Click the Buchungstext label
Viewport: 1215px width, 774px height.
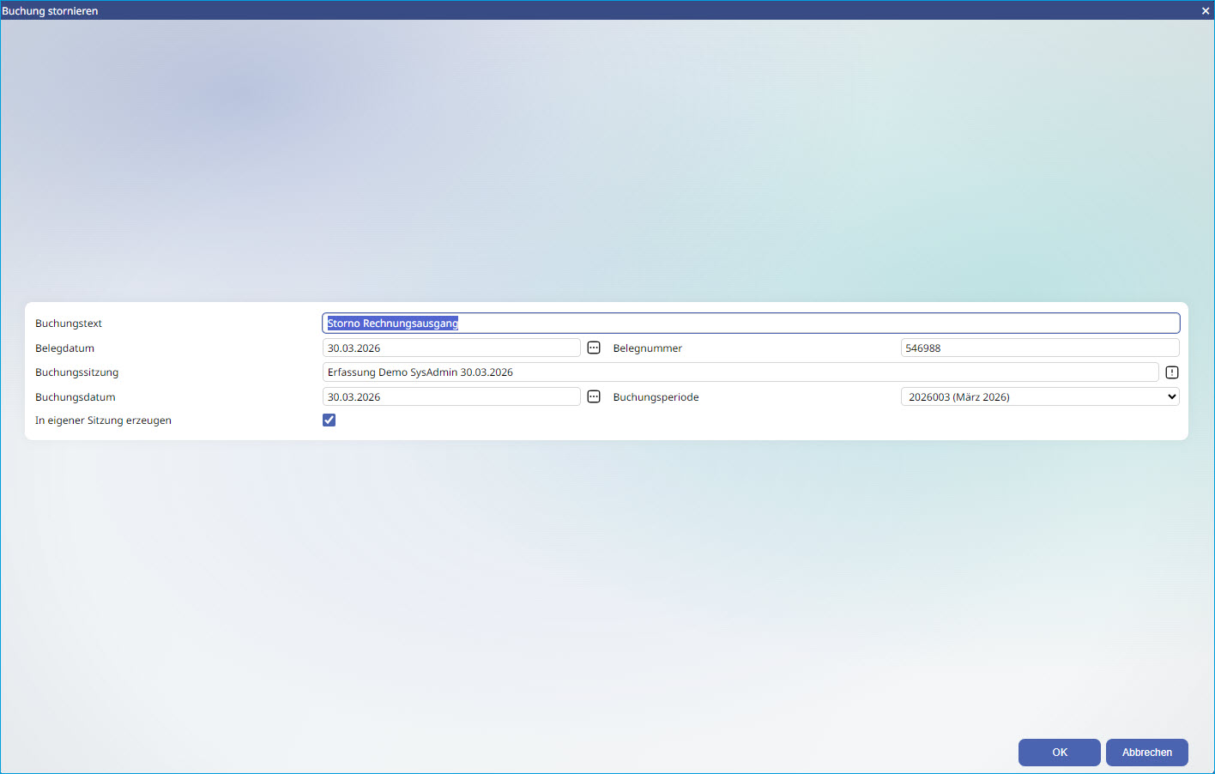[69, 324]
